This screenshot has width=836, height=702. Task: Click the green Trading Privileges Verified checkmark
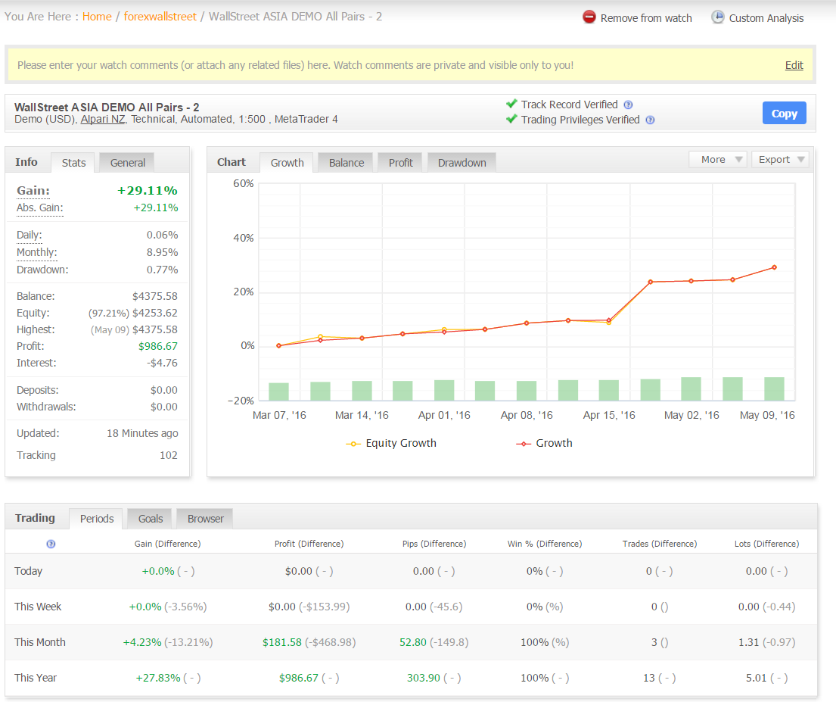511,118
